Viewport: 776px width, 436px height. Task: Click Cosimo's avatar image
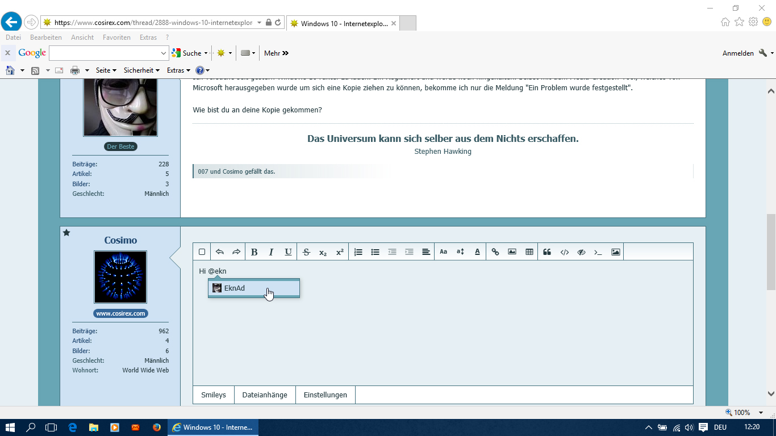tap(120, 277)
